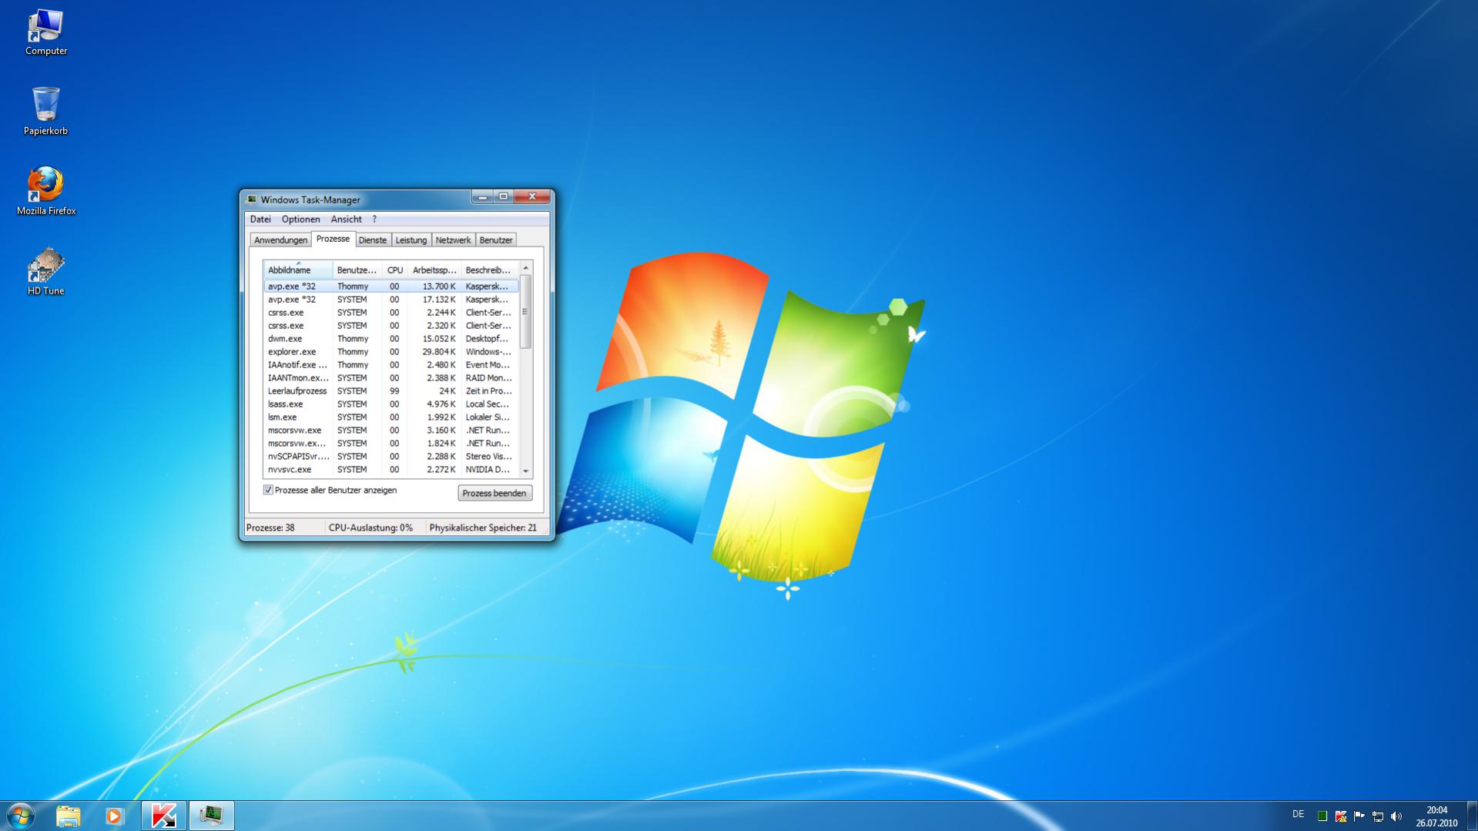Select avp.exe *32 row owned by Thommy

(x=391, y=286)
